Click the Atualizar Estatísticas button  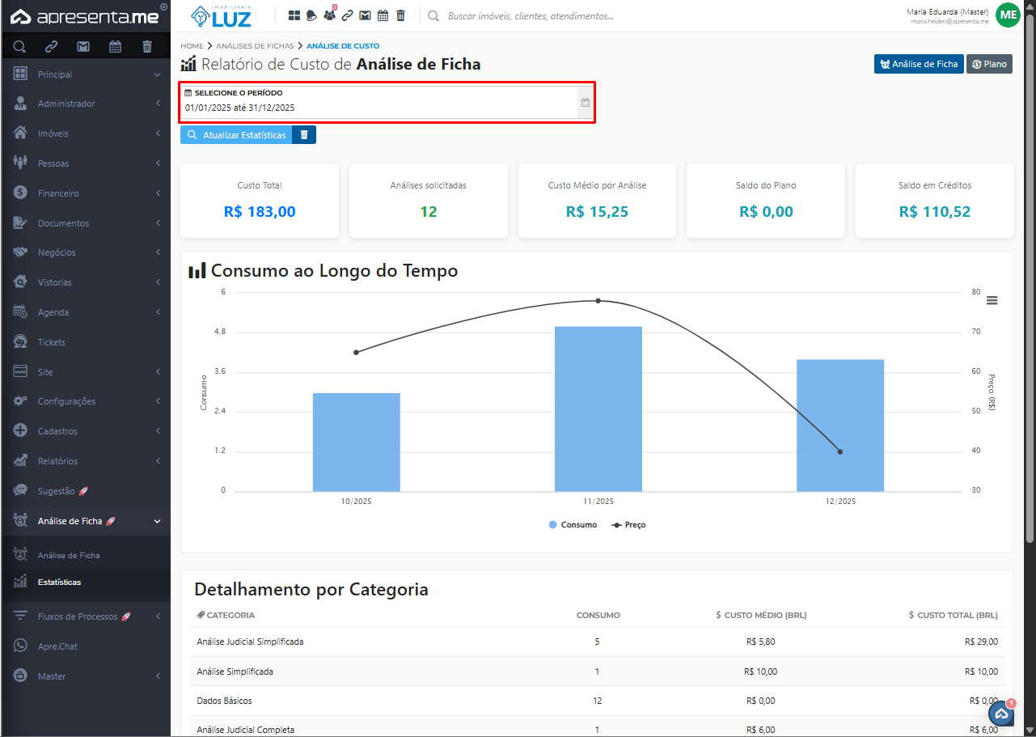point(236,135)
